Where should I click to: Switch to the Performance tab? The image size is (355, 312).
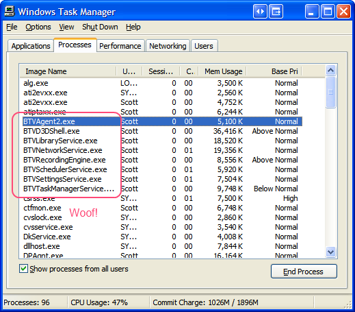[120, 46]
